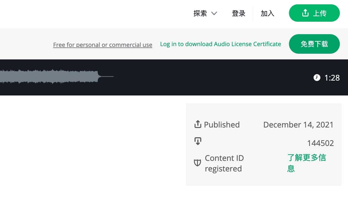
Task: Click the downloads count arrow icon
Action: (x=198, y=141)
